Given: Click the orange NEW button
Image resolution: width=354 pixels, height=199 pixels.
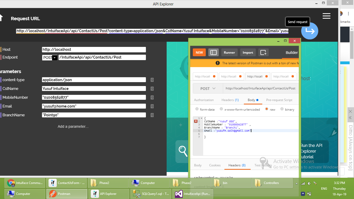Looking at the screenshot, I should coord(199,53).
